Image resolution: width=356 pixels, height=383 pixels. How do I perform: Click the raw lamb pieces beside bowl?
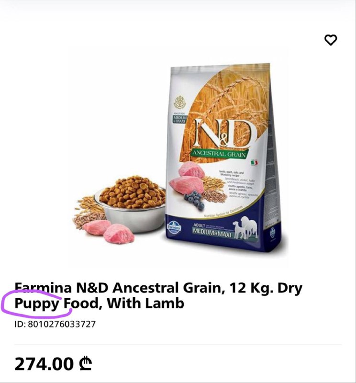[109, 231]
